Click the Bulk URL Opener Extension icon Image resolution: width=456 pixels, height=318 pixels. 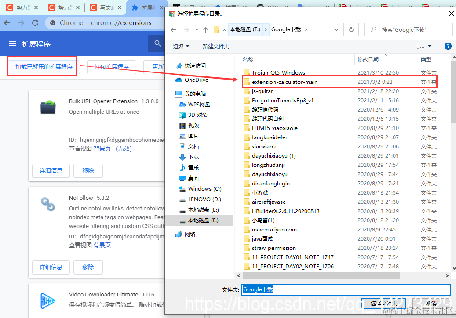tap(48, 107)
